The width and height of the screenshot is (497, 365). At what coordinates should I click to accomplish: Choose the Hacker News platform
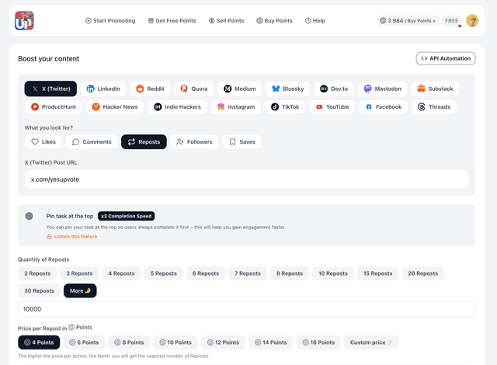[x=115, y=107]
